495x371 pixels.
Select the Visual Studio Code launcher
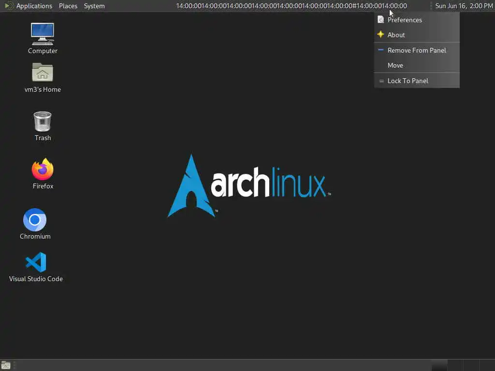pyautogui.click(x=36, y=267)
